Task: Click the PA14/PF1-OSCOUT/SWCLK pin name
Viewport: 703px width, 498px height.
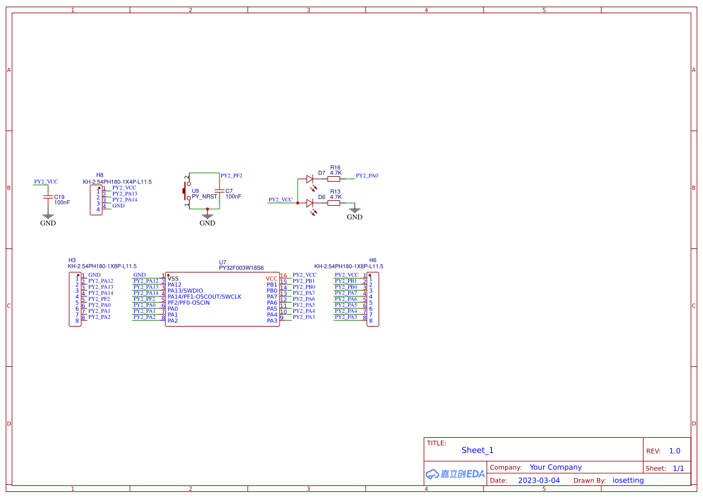Action: 204,297
